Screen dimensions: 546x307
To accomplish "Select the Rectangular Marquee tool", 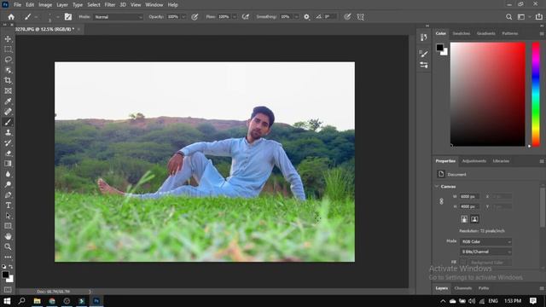I will point(8,49).
